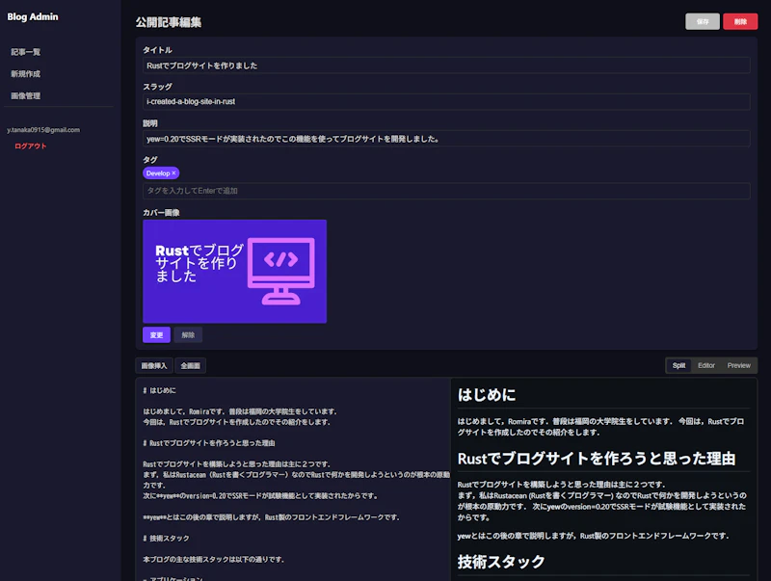
Task: Open 画像管理 in the sidebar
Action: [26, 95]
